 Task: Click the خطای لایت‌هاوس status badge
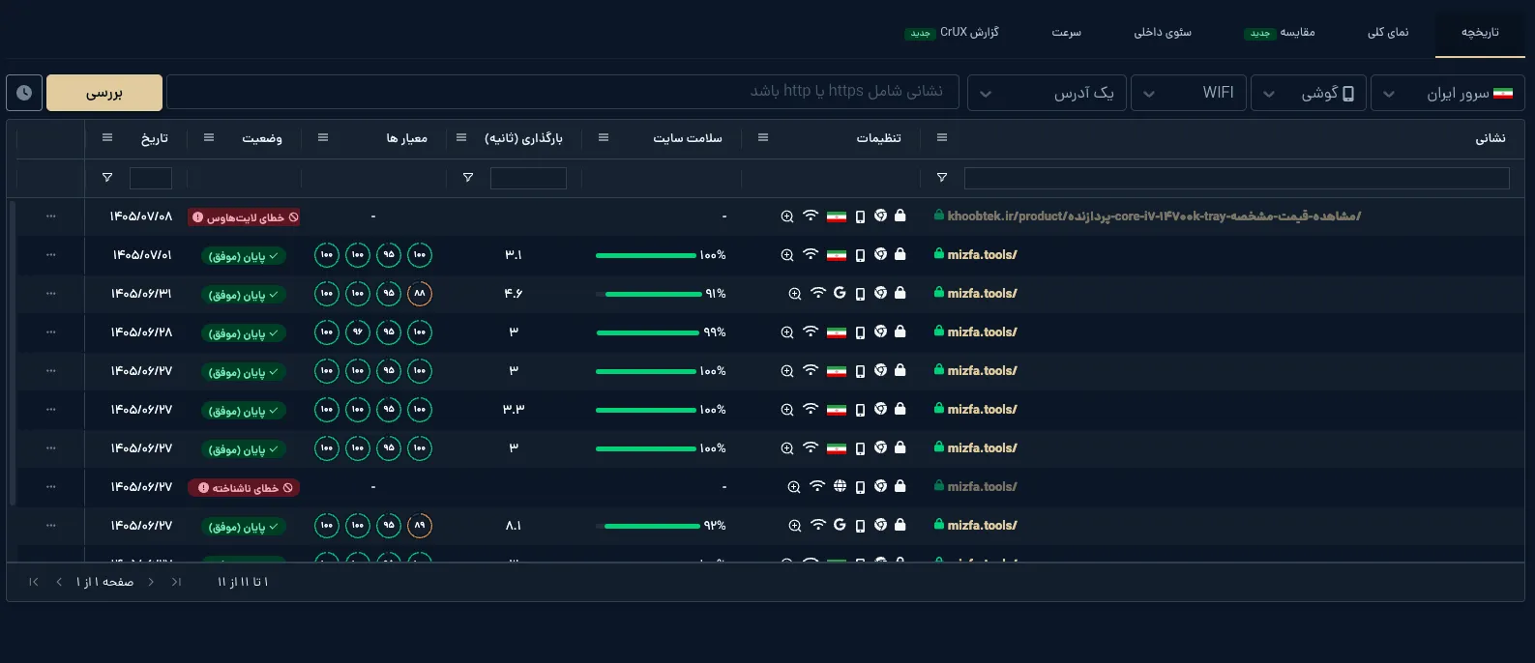click(244, 217)
